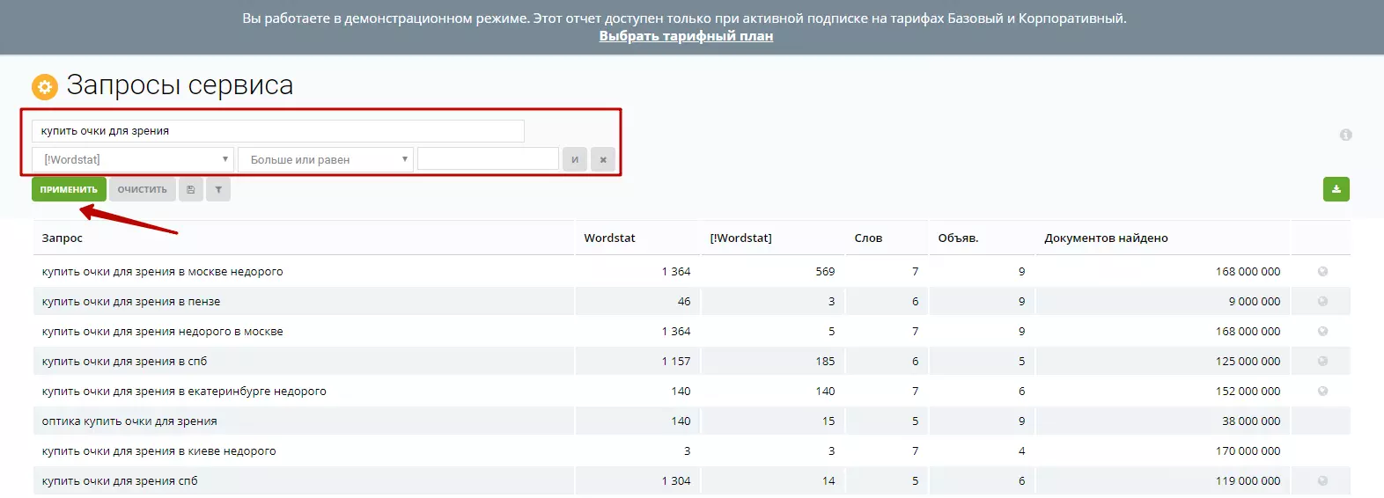Click the '170 000 000' documents value
The height and width of the screenshot is (498, 1384).
[1248, 451]
